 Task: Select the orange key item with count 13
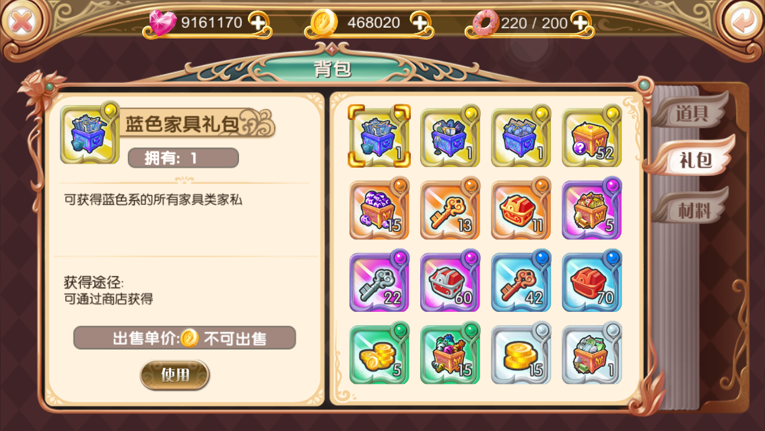(x=450, y=209)
